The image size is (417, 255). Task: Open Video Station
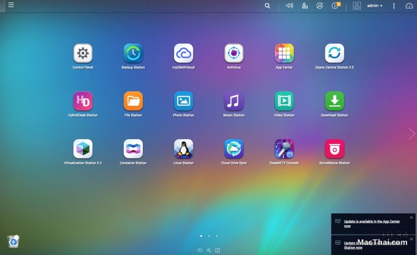tap(284, 101)
